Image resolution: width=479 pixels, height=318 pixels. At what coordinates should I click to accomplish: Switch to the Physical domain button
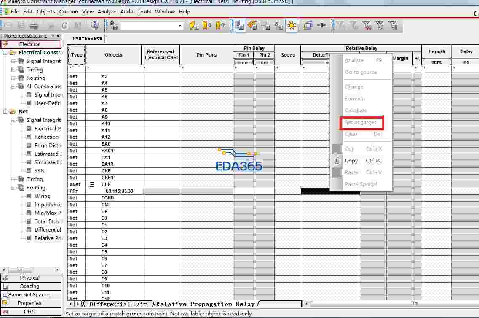[31, 278]
